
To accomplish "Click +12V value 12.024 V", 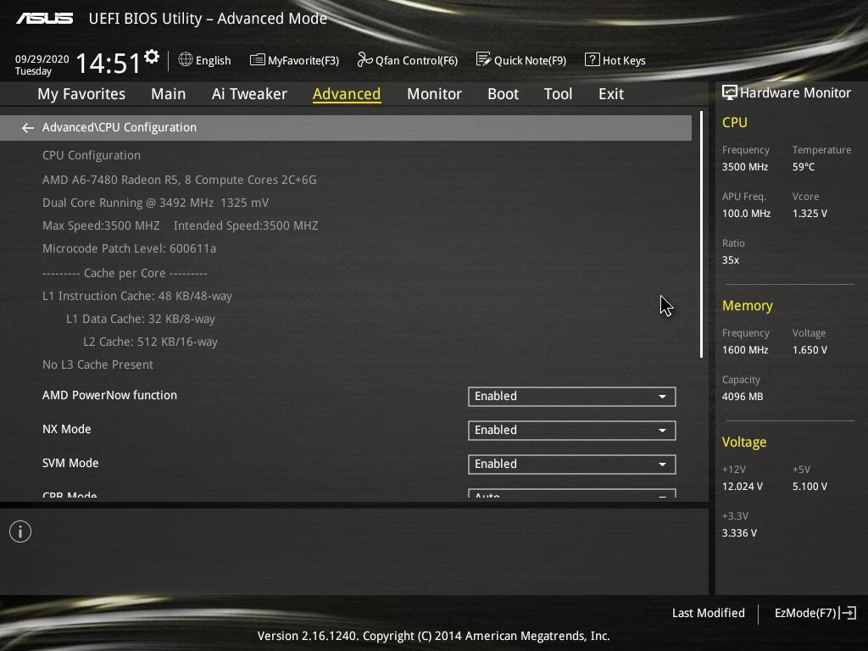I will (743, 487).
